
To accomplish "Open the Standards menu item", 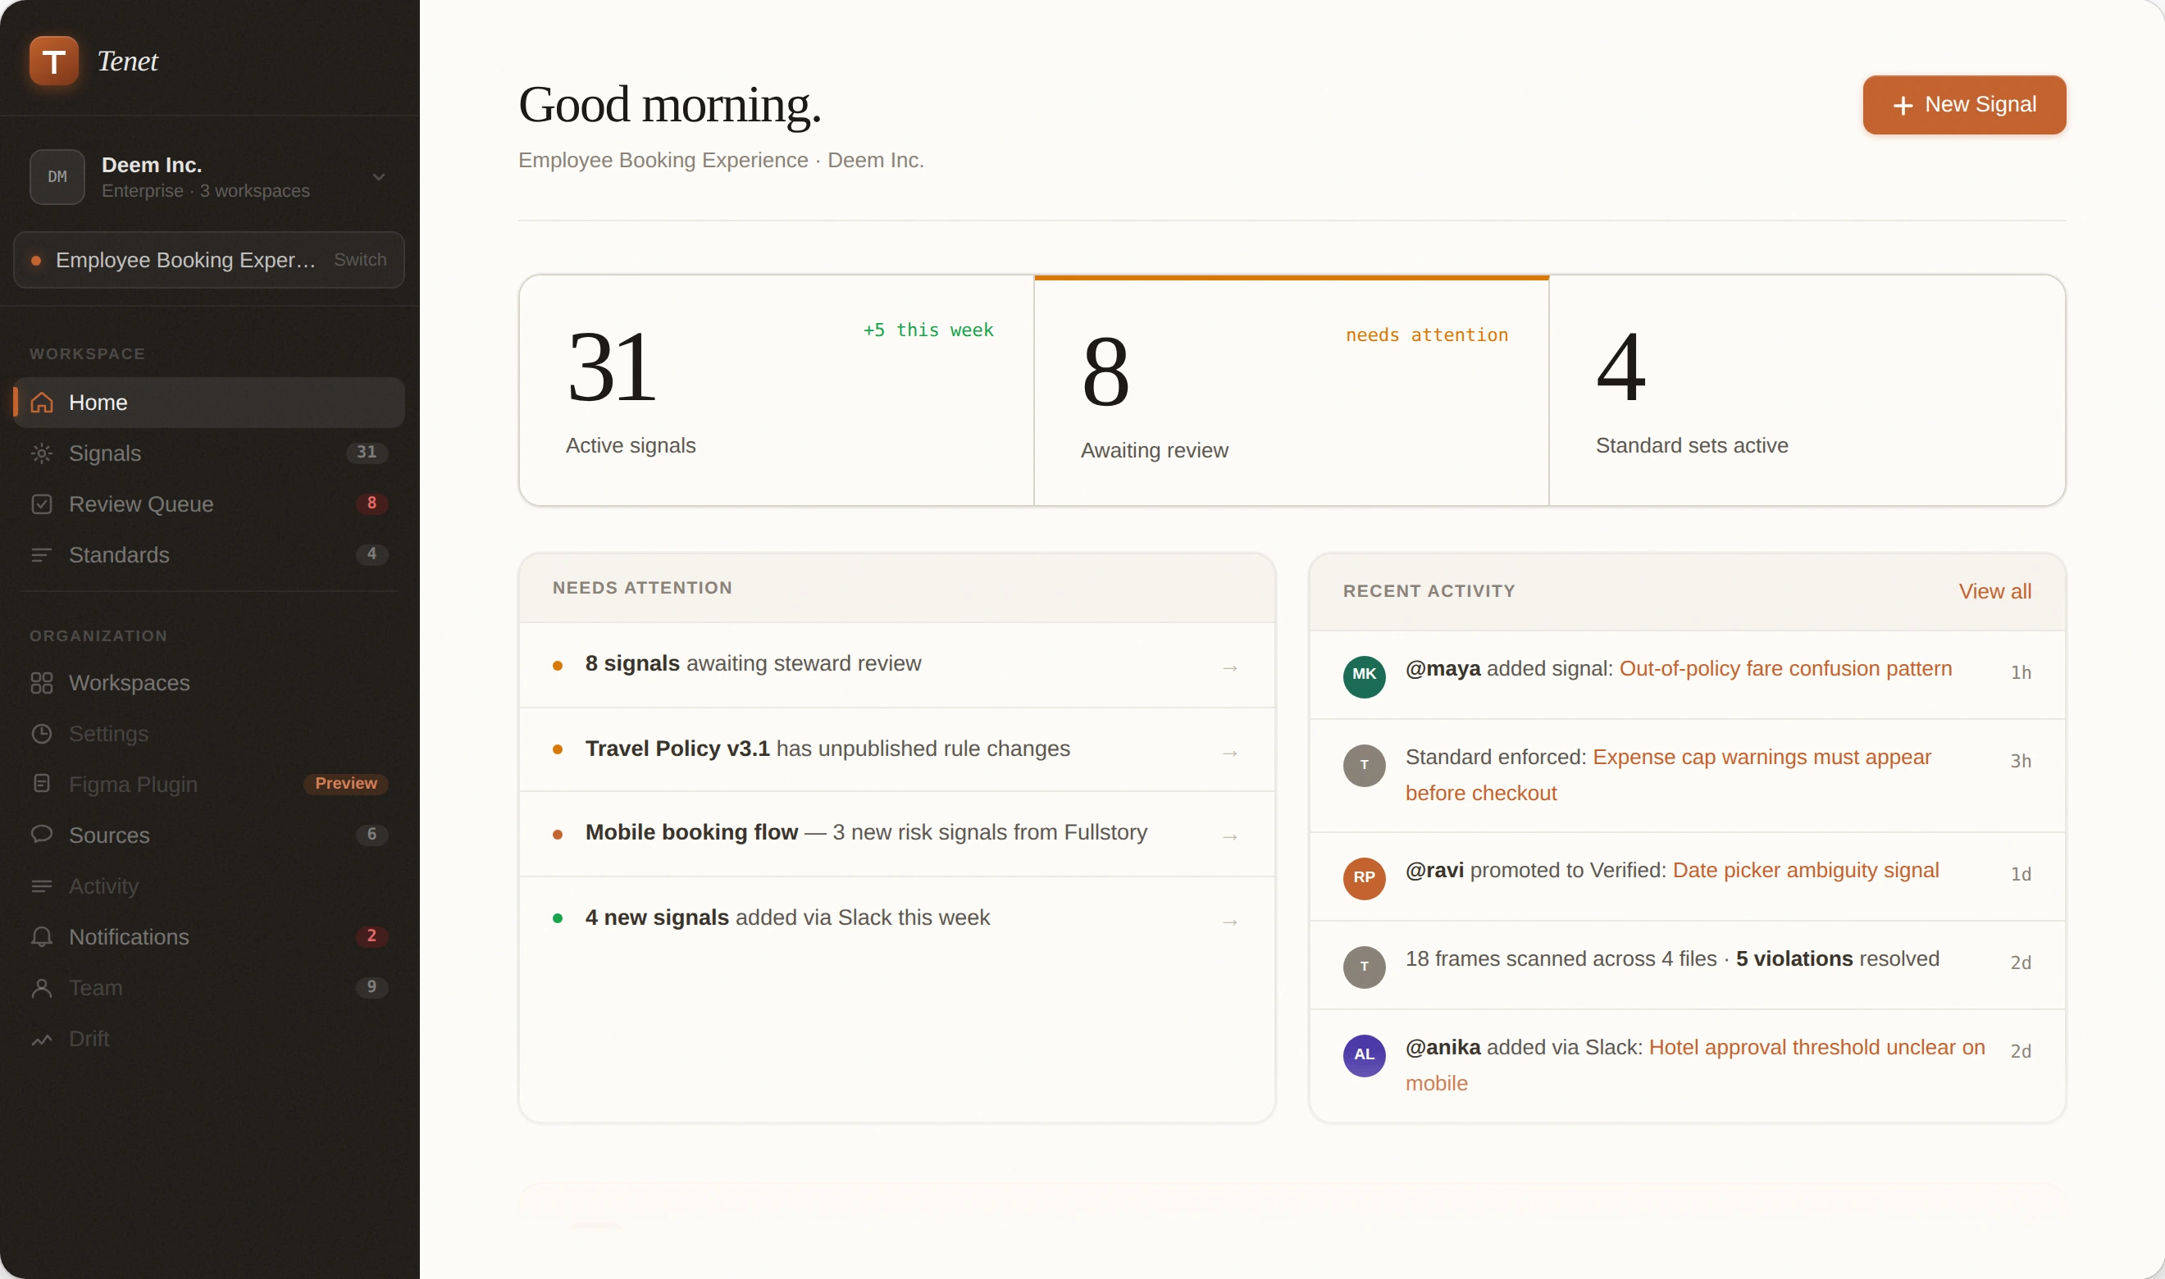I will click(119, 555).
